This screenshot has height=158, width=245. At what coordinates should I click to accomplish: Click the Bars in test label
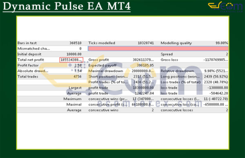point(27,43)
